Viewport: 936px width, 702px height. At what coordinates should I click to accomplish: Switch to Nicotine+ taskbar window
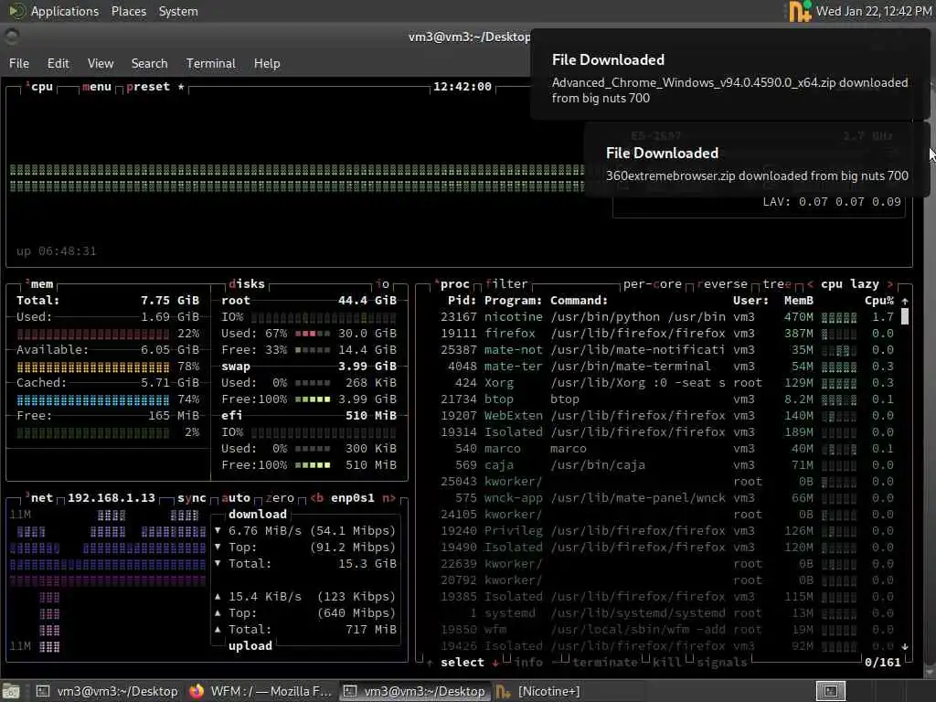[537, 691]
